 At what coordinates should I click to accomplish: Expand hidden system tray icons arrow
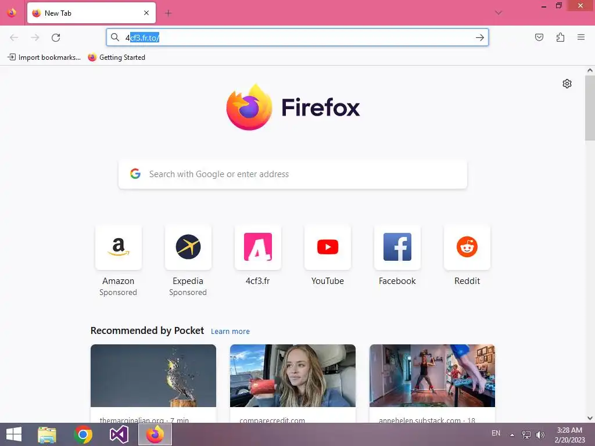pos(512,434)
